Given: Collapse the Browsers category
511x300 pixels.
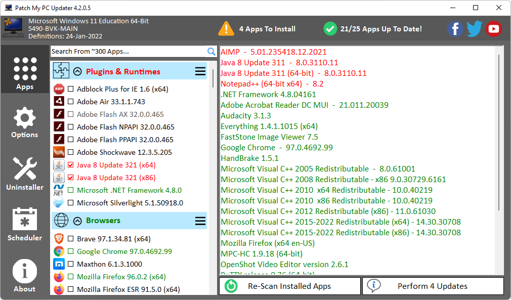Looking at the screenshot, I should tap(77, 221).
